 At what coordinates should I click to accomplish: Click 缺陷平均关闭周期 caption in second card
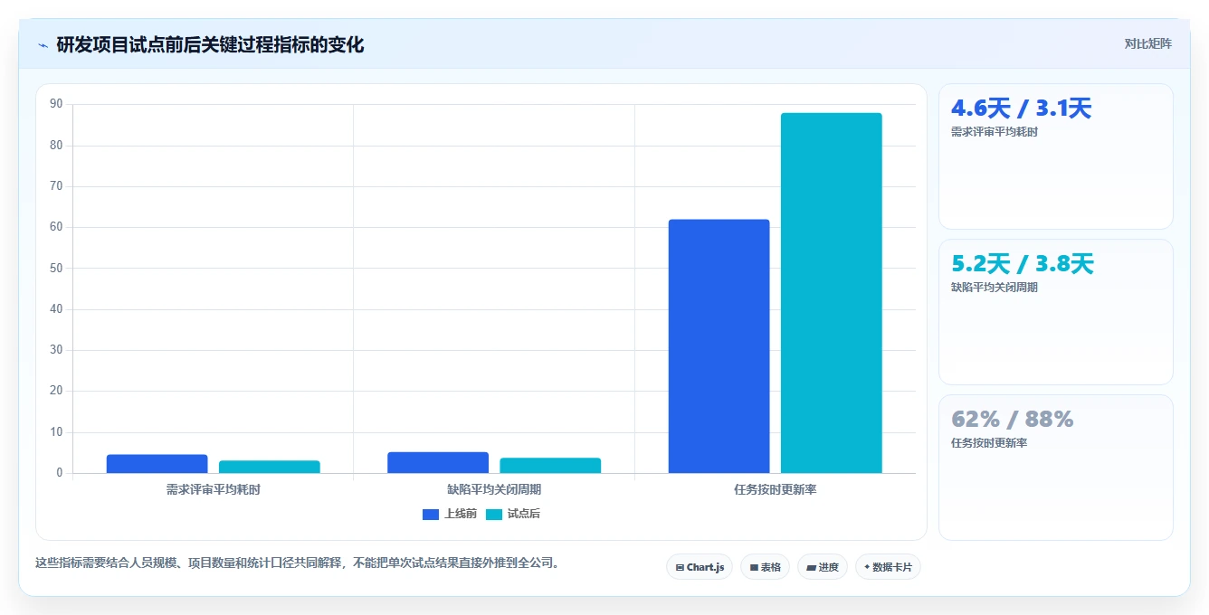[994, 287]
